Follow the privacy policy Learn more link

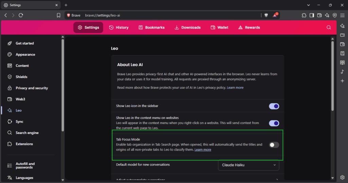click(235, 87)
